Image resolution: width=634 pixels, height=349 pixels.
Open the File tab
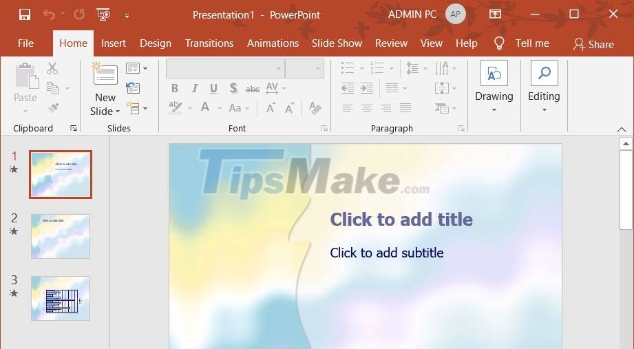click(26, 43)
